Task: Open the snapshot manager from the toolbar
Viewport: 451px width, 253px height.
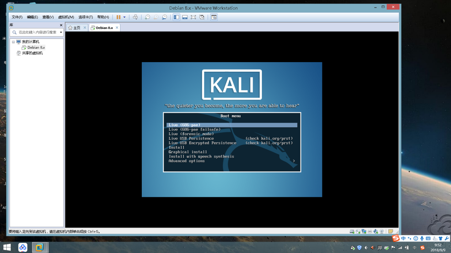Action: pos(164,17)
